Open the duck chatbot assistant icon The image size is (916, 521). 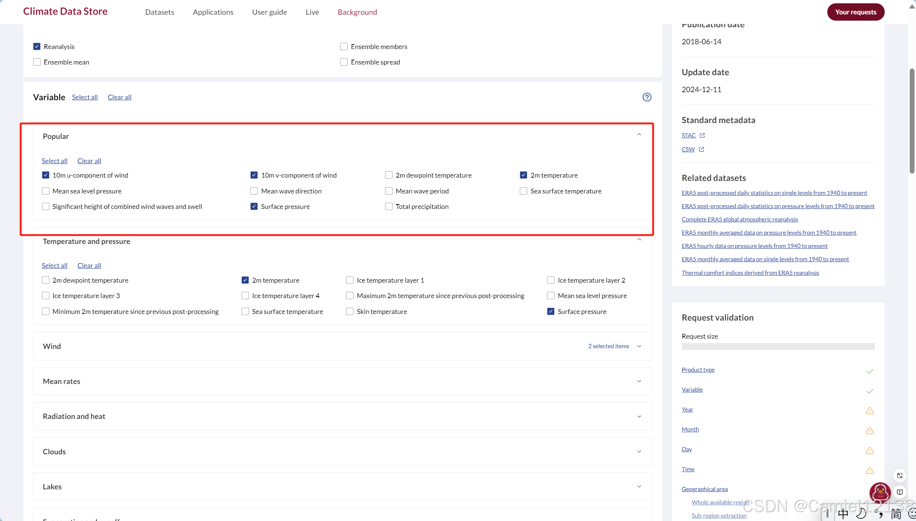(x=880, y=492)
